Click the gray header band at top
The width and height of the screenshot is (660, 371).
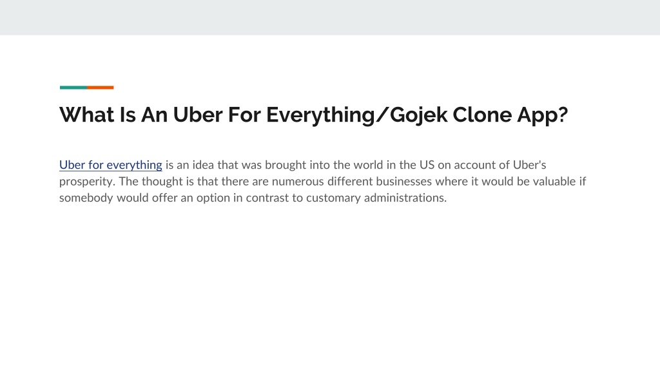(x=330, y=17)
